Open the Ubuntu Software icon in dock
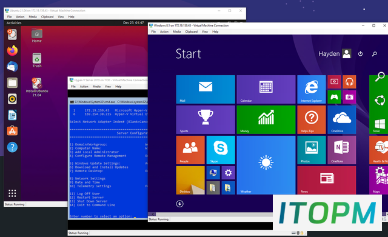 [12, 131]
